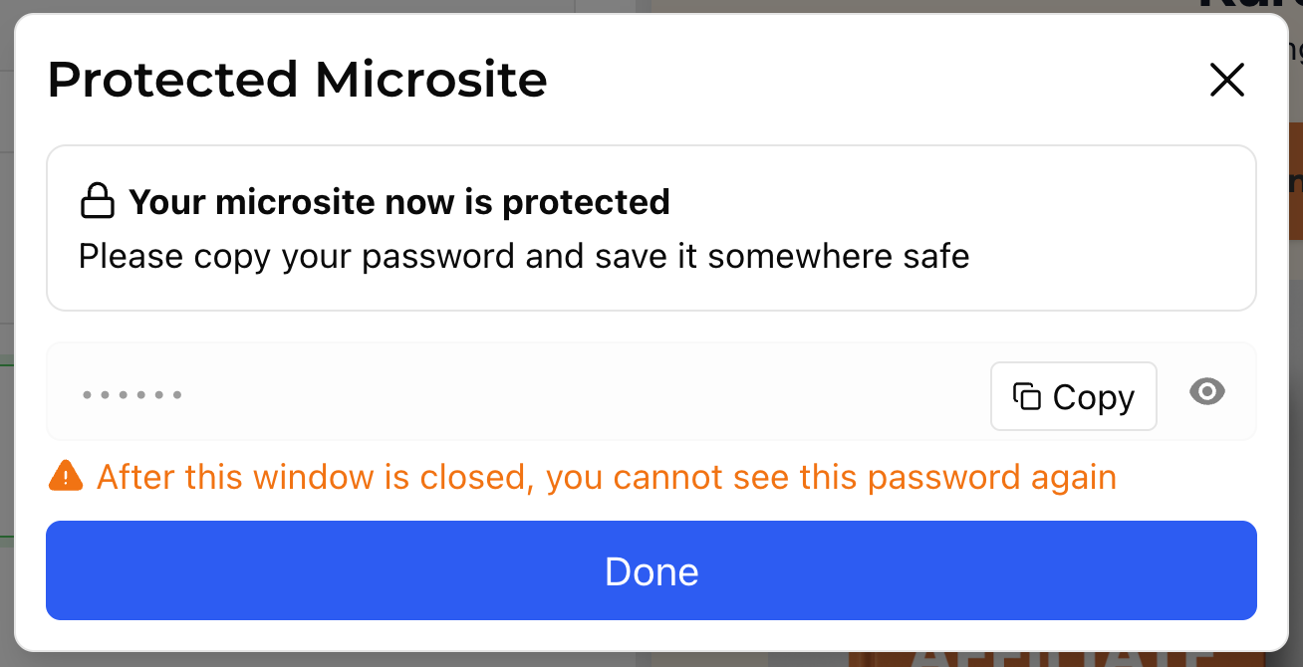Close the Protected Microsite dialog
This screenshot has width=1303, height=667.
(1226, 80)
